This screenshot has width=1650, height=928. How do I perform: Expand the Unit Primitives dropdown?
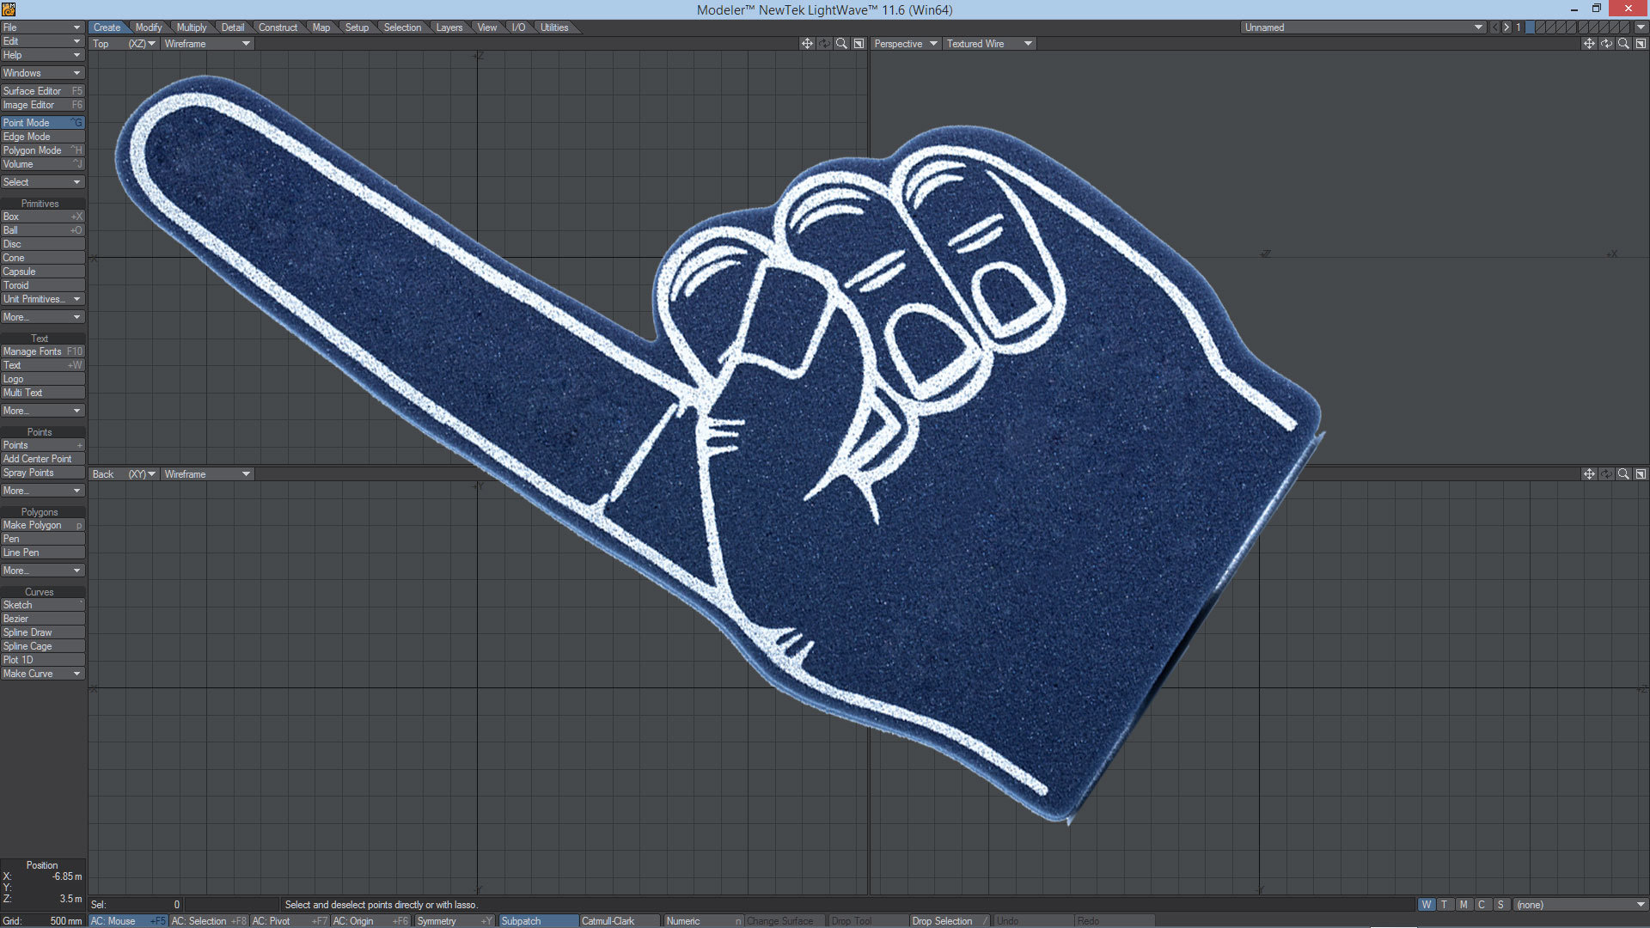click(x=42, y=299)
